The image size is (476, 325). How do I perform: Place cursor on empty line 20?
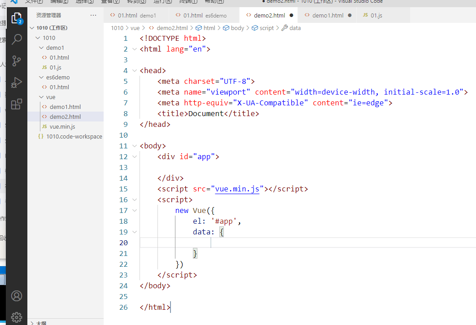308,243
